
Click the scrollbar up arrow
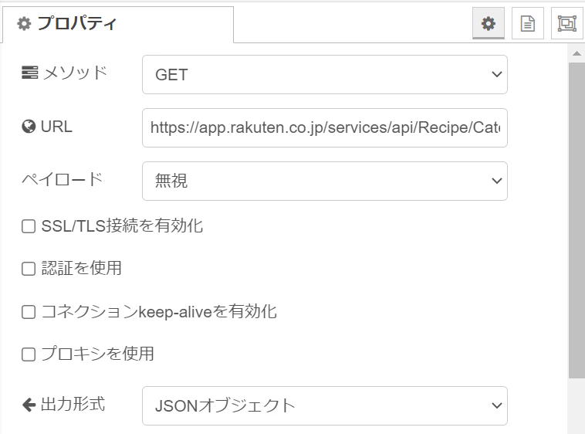click(577, 53)
